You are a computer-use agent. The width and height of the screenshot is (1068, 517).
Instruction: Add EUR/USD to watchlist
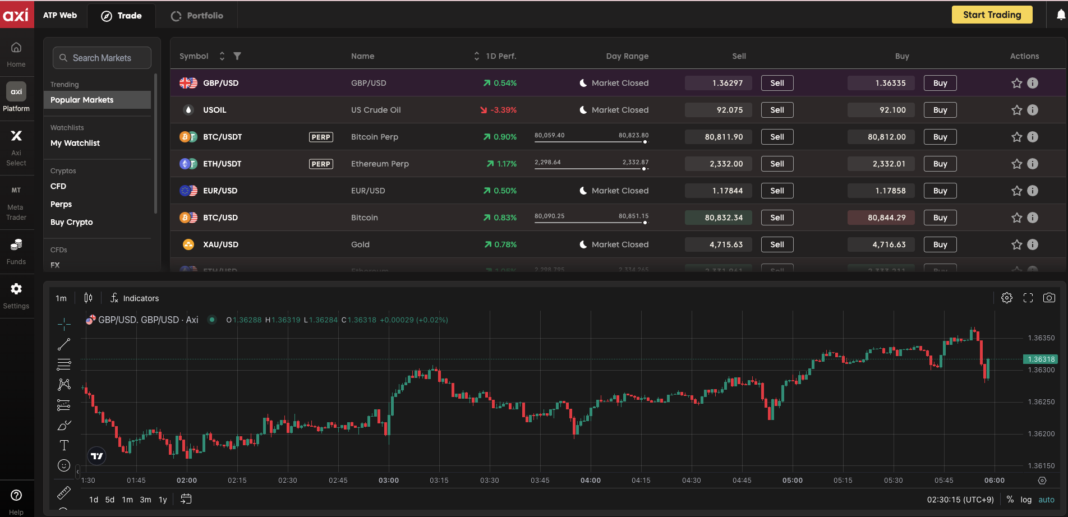coord(1017,191)
